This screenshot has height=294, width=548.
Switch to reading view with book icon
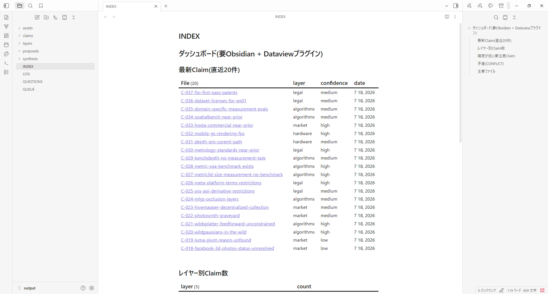447,17
